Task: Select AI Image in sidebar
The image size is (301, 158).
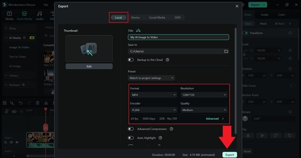Action: click(15, 66)
